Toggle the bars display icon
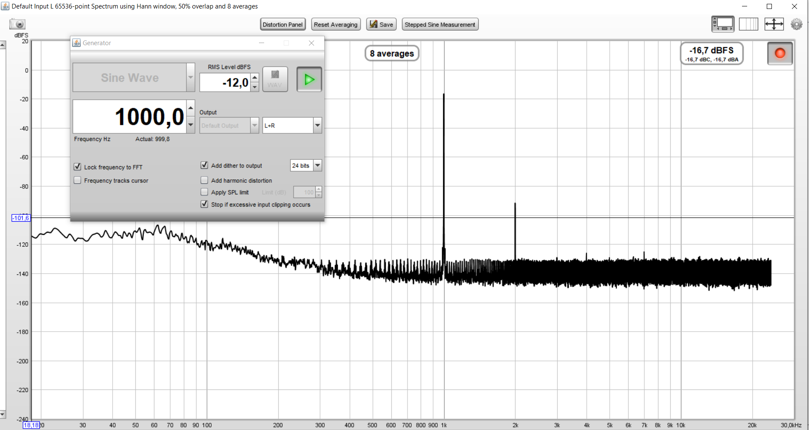Viewport: 809px width, 430px height. [748, 24]
